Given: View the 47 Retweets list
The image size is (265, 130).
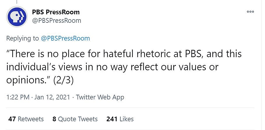Looking at the screenshot, I should click(x=26, y=119).
